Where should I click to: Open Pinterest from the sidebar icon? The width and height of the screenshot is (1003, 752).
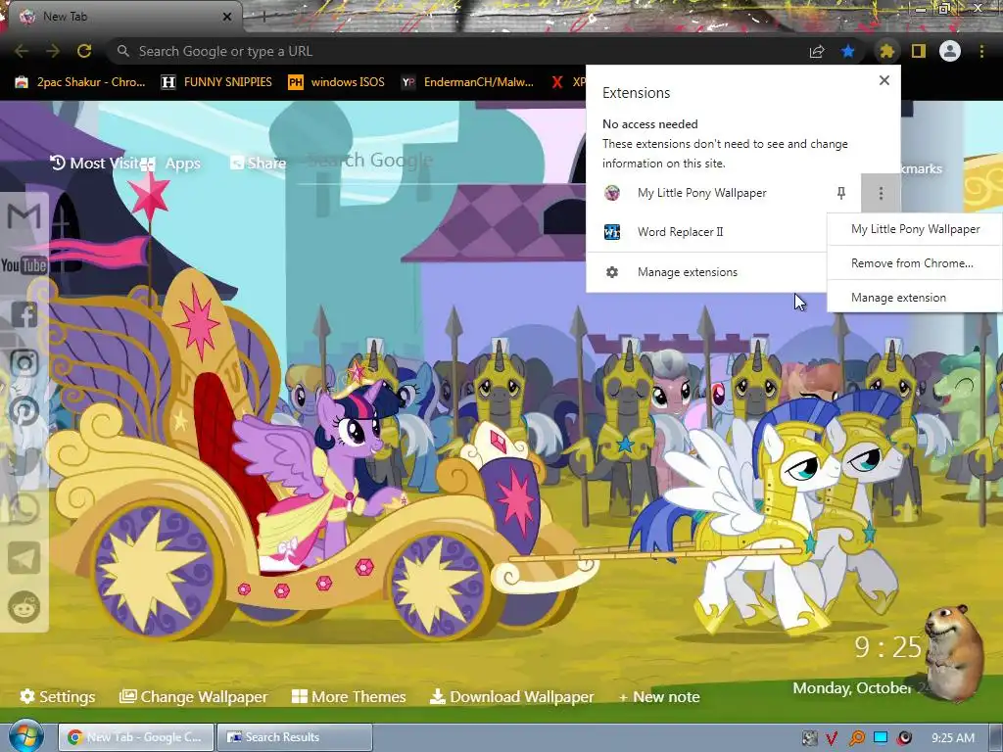point(24,411)
